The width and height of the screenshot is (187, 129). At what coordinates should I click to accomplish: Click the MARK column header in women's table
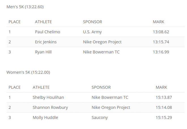click(x=161, y=87)
